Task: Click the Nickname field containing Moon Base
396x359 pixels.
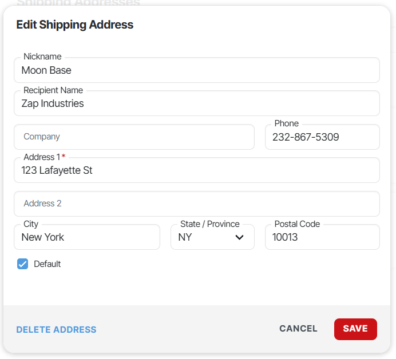Action: pyautogui.click(x=196, y=70)
